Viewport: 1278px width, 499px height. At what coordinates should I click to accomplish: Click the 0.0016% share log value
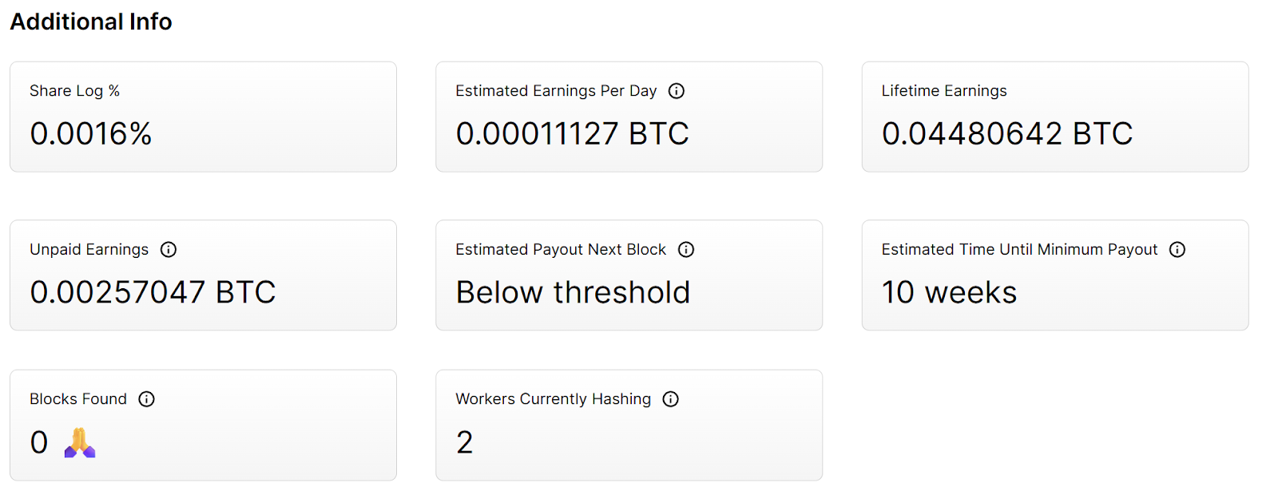[90, 133]
